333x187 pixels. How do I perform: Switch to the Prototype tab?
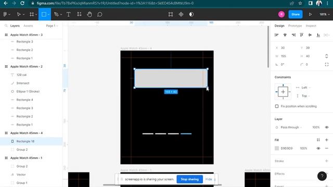click(x=295, y=25)
